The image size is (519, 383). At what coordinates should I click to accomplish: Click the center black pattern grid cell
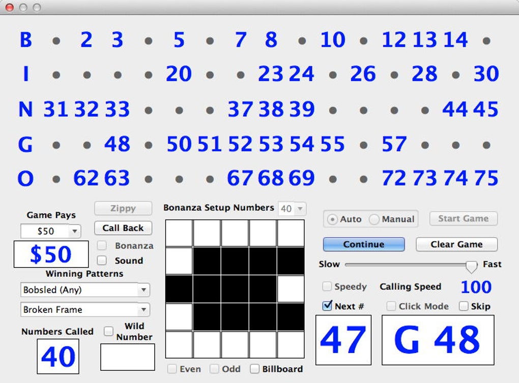[235, 289]
